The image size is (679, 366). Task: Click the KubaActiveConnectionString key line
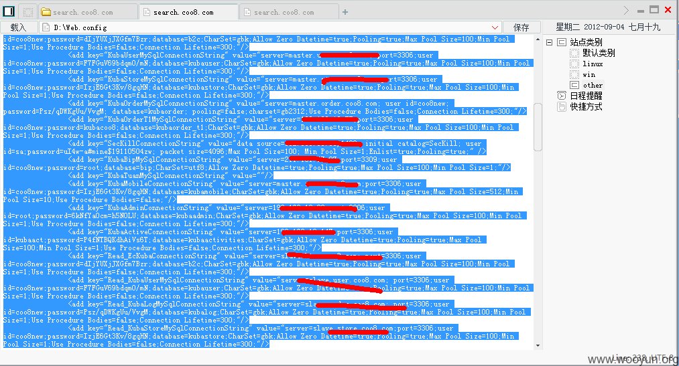pyautogui.click(x=233, y=232)
